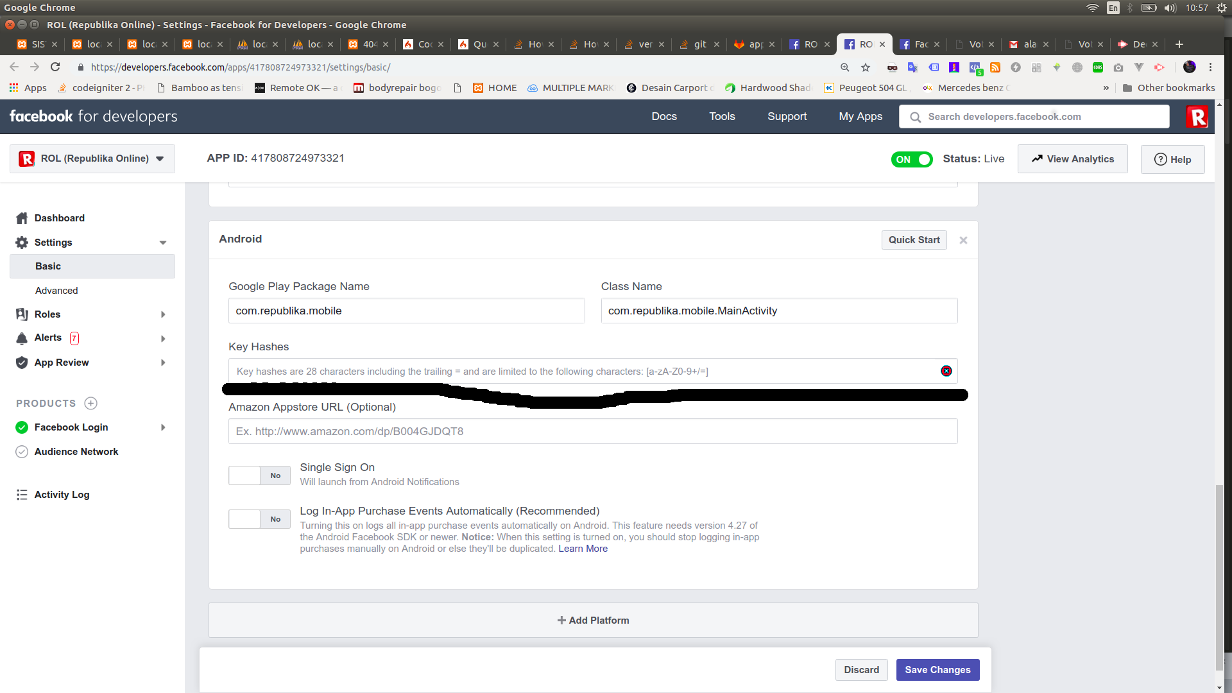This screenshot has width=1232, height=693.
Task: Click the browser address bar URL
Action: pyautogui.click(x=240, y=67)
